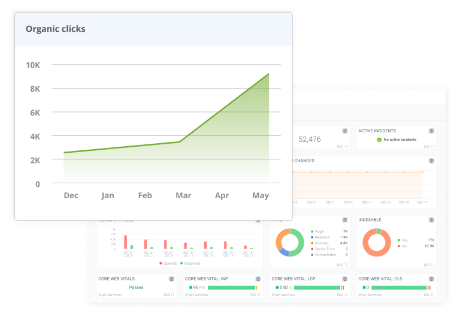The height and width of the screenshot is (315, 460).
Task: Toggle the Yes entry in the Indexable legend
Action: (402, 240)
